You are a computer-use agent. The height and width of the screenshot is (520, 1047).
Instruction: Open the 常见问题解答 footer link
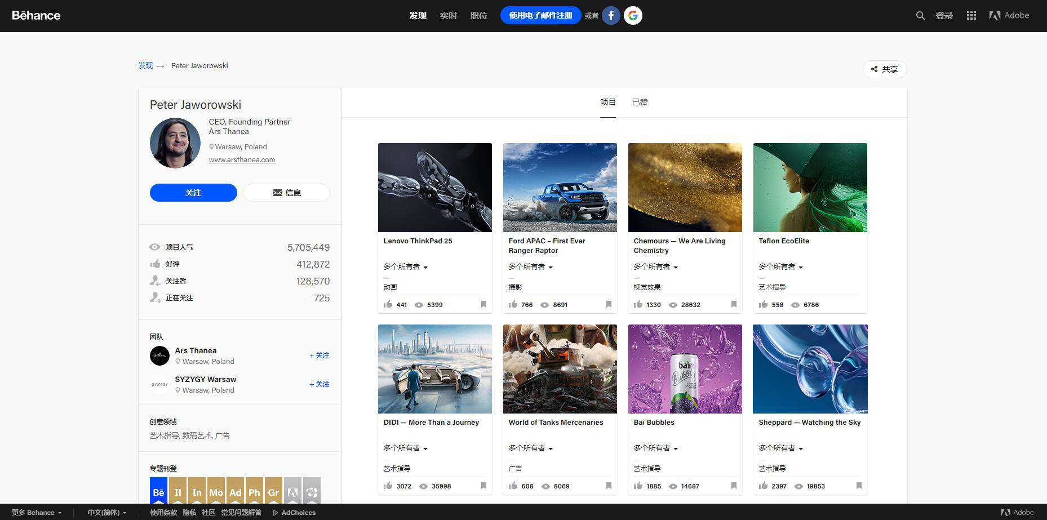[x=241, y=513]
